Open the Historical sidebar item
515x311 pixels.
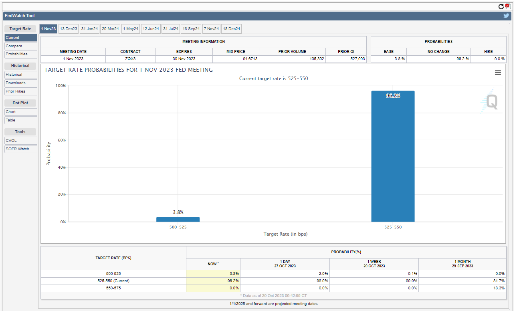[x=21, y=75]
